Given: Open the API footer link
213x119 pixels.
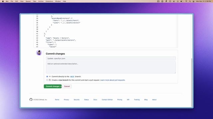Looking at the screenshot, I should tap(128, 99).
